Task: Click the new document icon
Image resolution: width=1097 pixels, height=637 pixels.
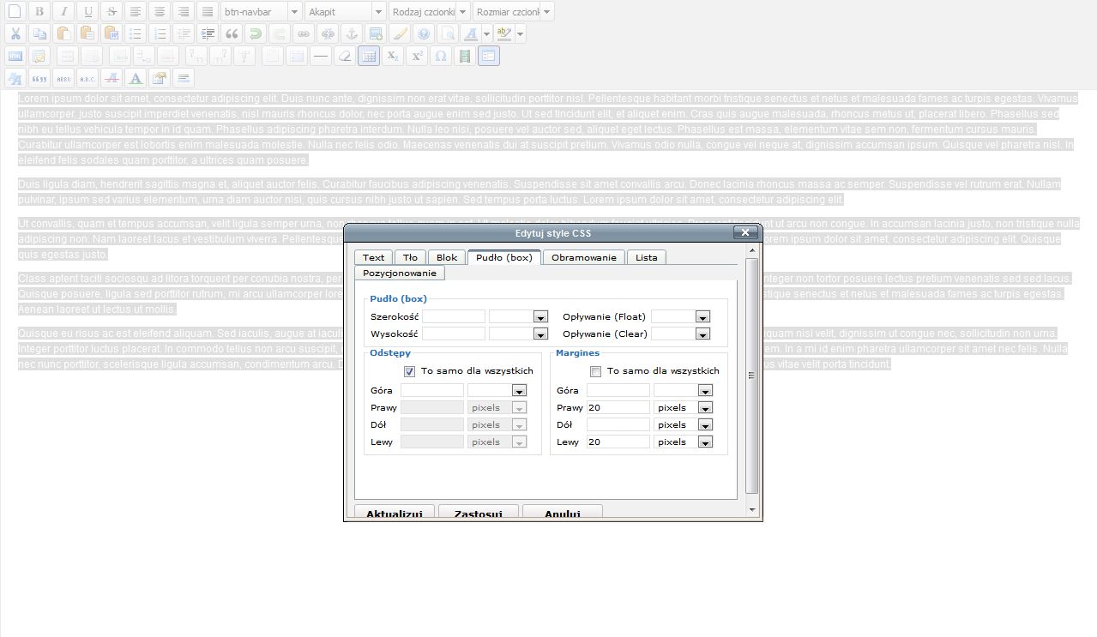Action: click(15, 11)
